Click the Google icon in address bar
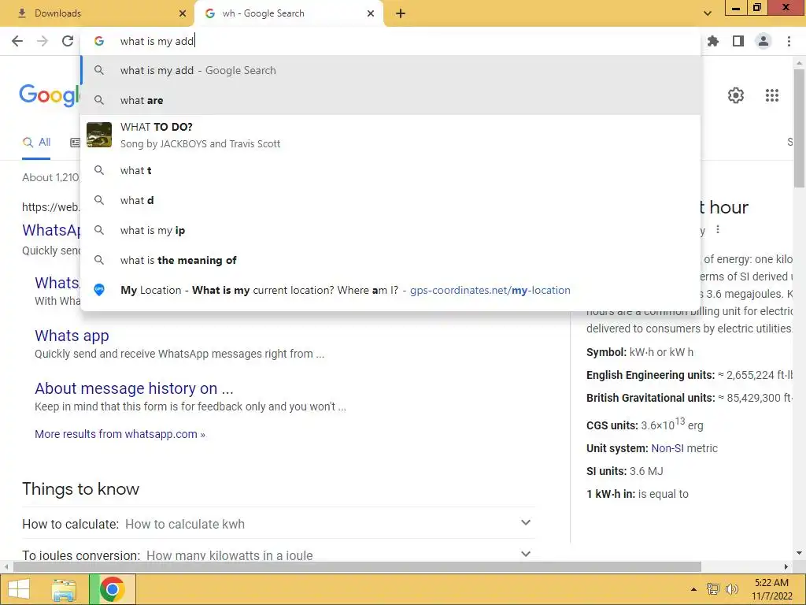Viewport: 806px width, 605px height. pyautogui.click(x=99, y=41)
